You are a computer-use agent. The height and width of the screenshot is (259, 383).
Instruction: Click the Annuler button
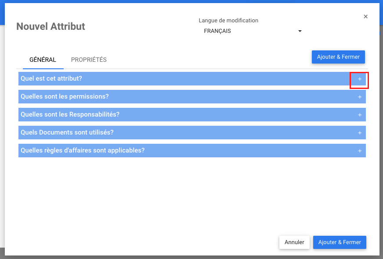[294, 242]
